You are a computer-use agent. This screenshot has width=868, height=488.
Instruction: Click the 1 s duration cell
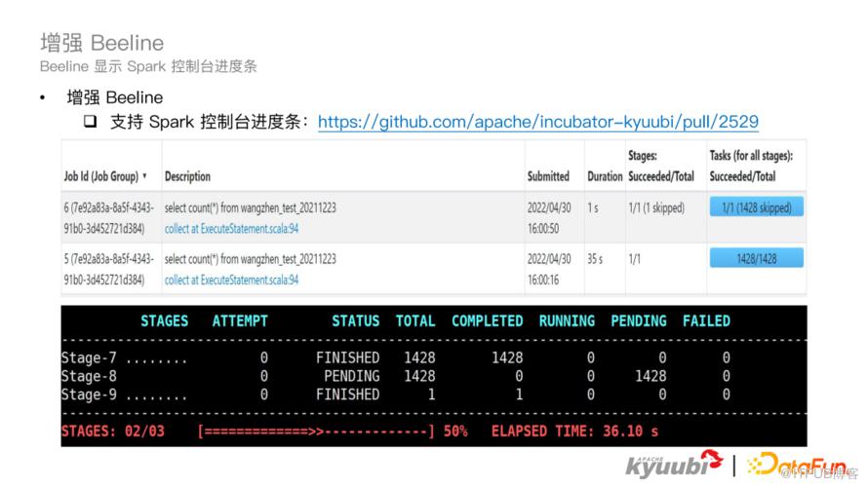(593, 207)
